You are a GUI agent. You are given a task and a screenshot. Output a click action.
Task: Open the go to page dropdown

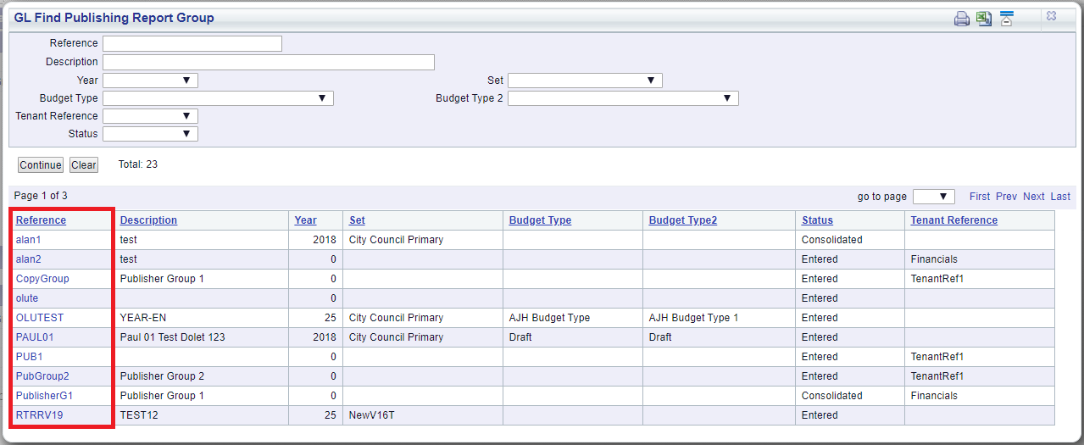[934, 197]
